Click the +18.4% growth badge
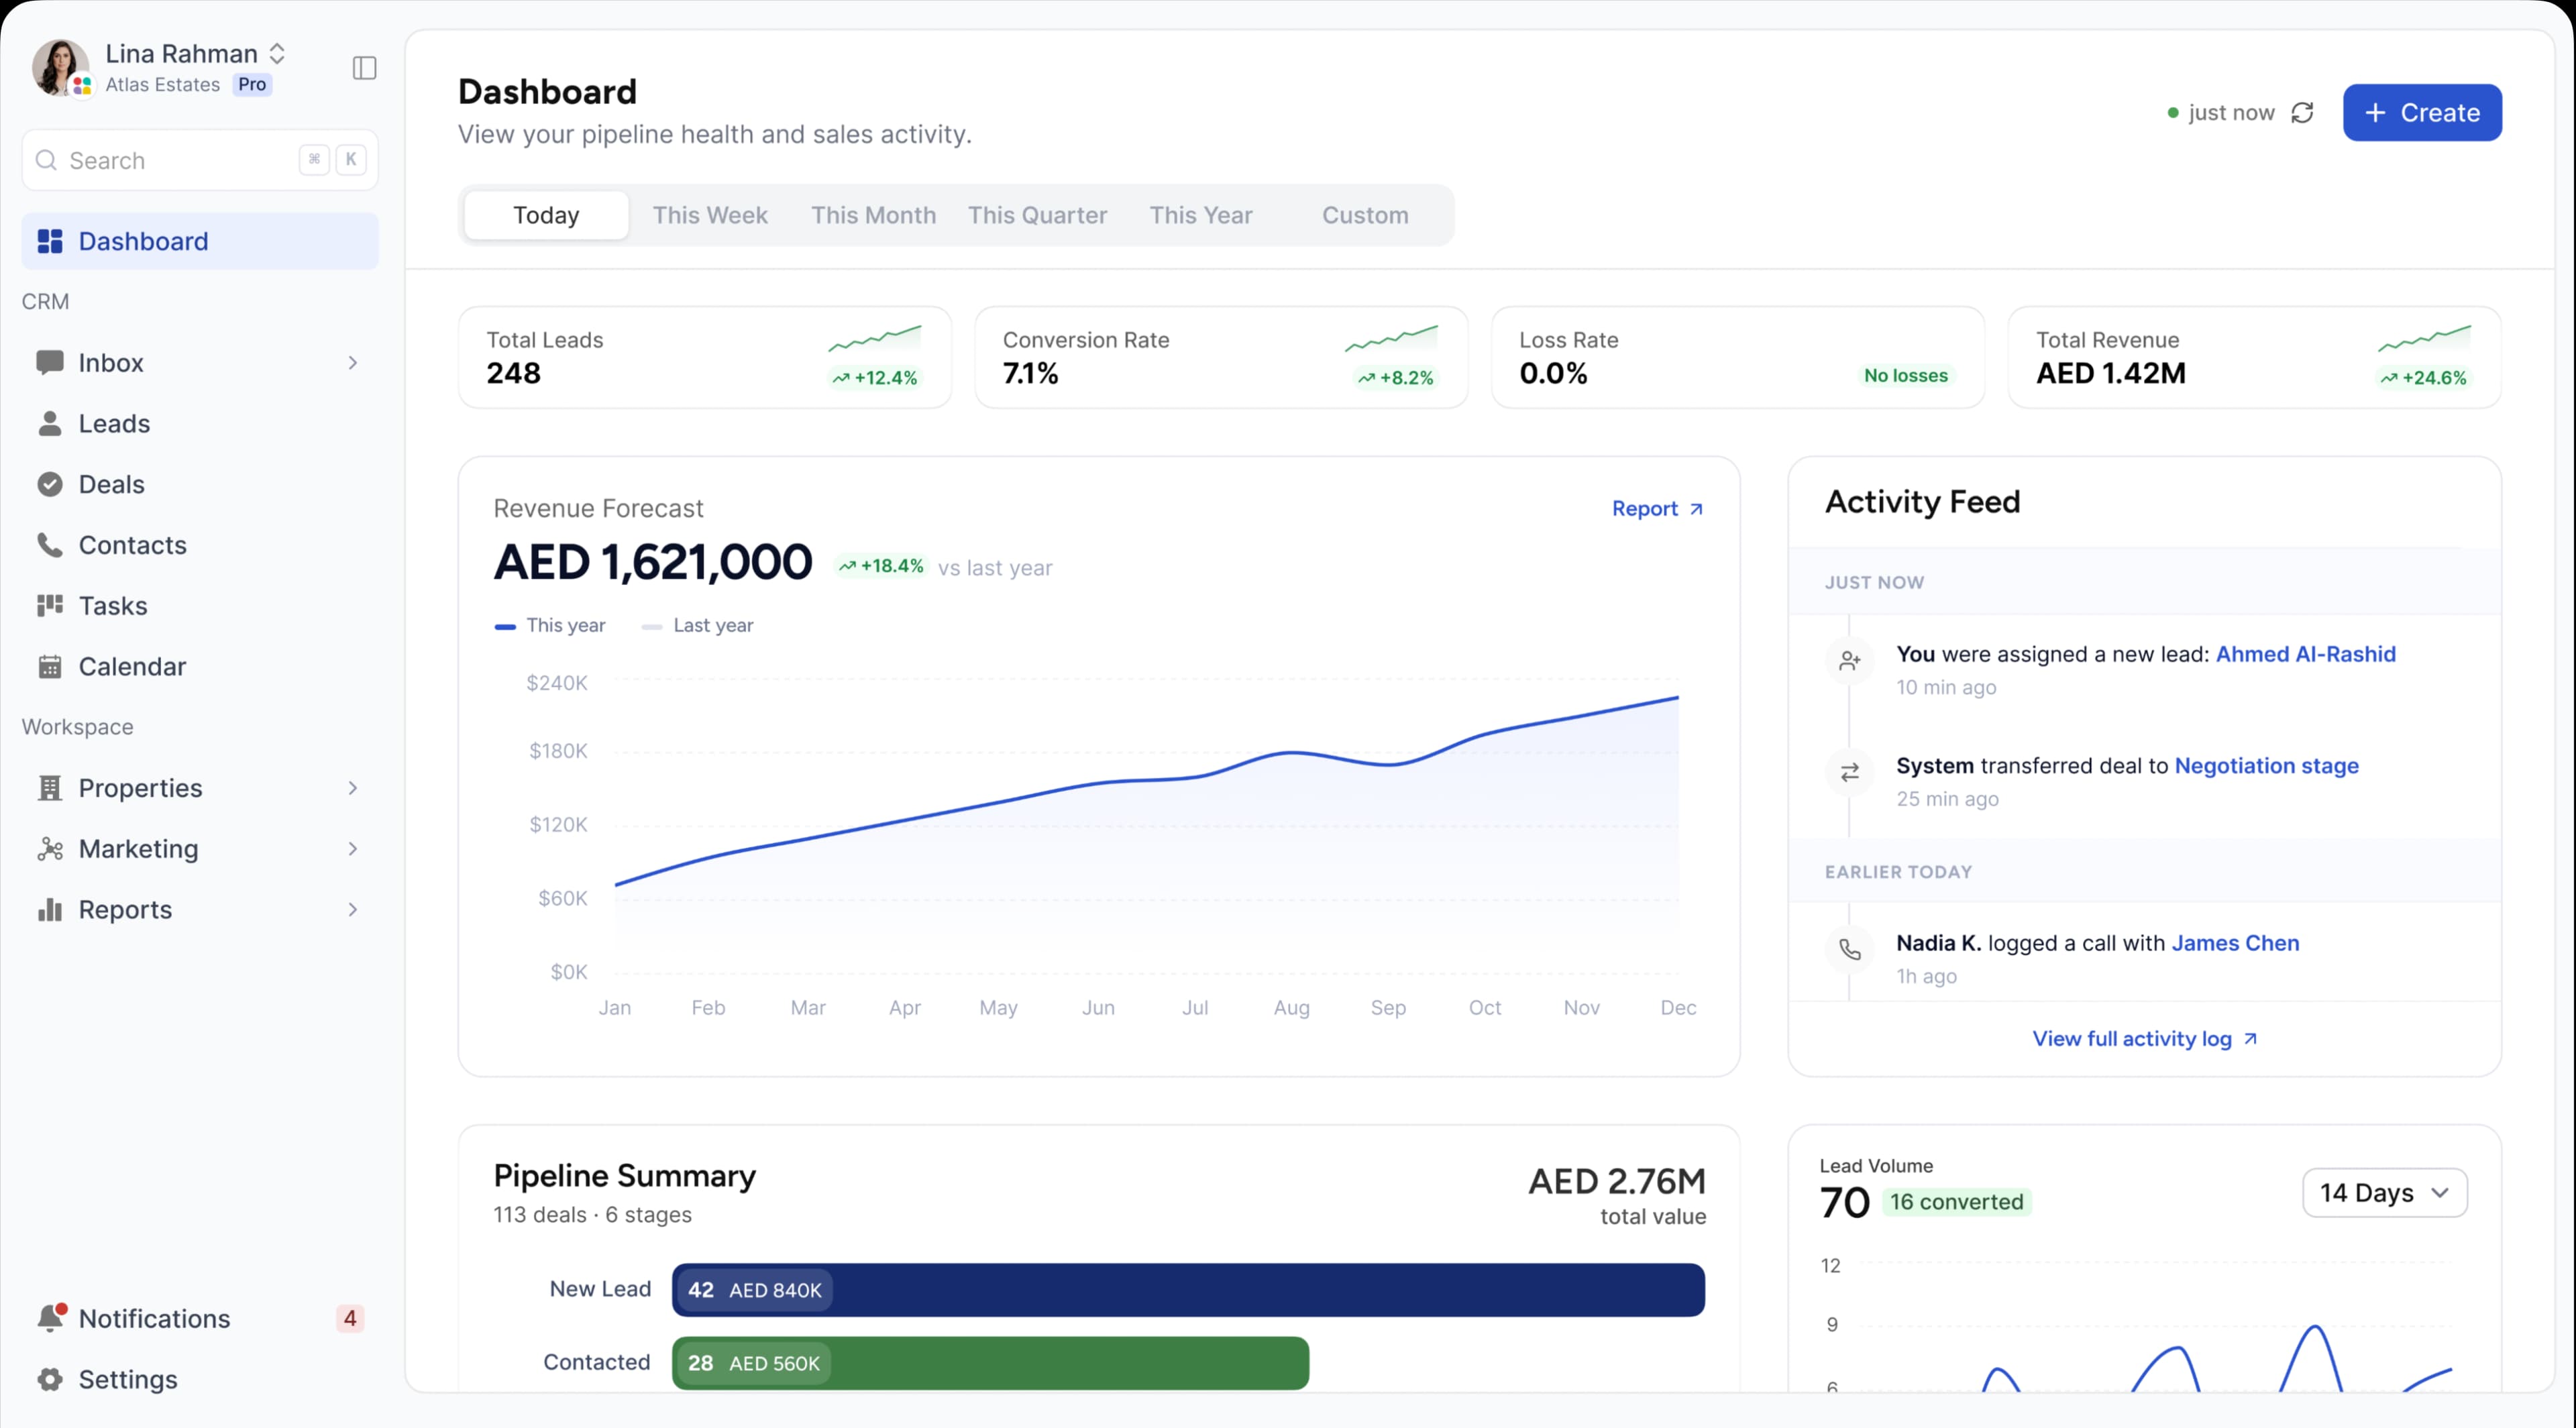The image size is (2576, 1428). coord(882,565)
